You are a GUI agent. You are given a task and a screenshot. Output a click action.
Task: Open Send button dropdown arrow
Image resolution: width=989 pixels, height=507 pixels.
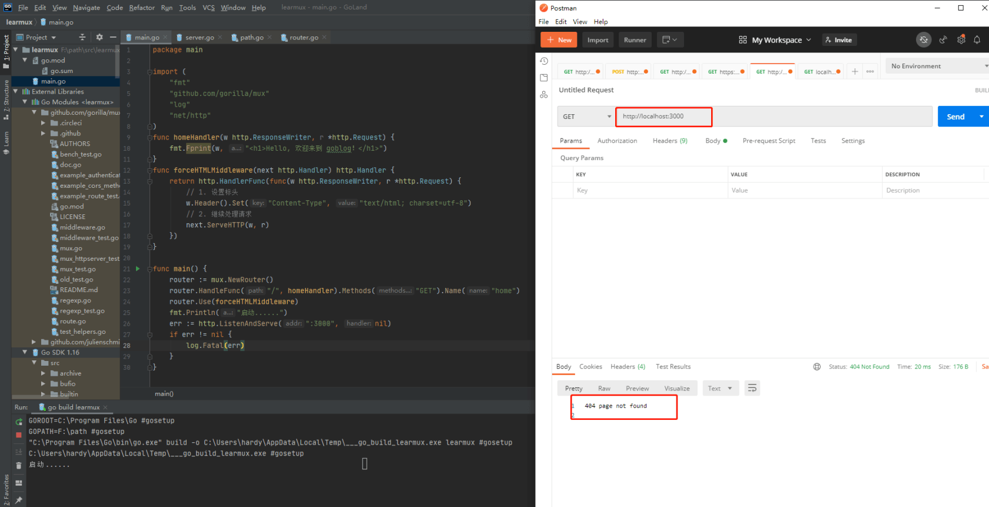[x=981, y=117]
